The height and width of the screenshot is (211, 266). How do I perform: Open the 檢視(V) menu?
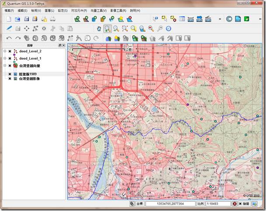(x=36, y=10)
